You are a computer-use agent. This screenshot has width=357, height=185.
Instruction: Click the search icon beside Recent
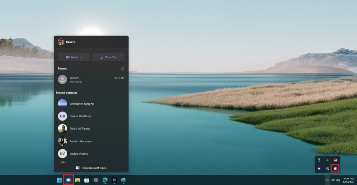click(x=122, y=68)
